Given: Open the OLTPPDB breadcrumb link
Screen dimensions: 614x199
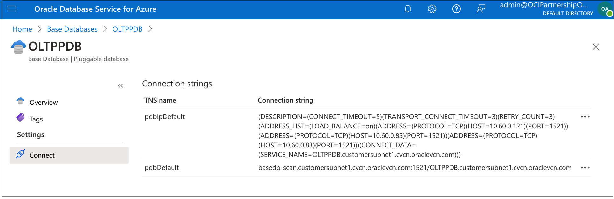Looking at the screenshot, I should [x=127, y=29].
